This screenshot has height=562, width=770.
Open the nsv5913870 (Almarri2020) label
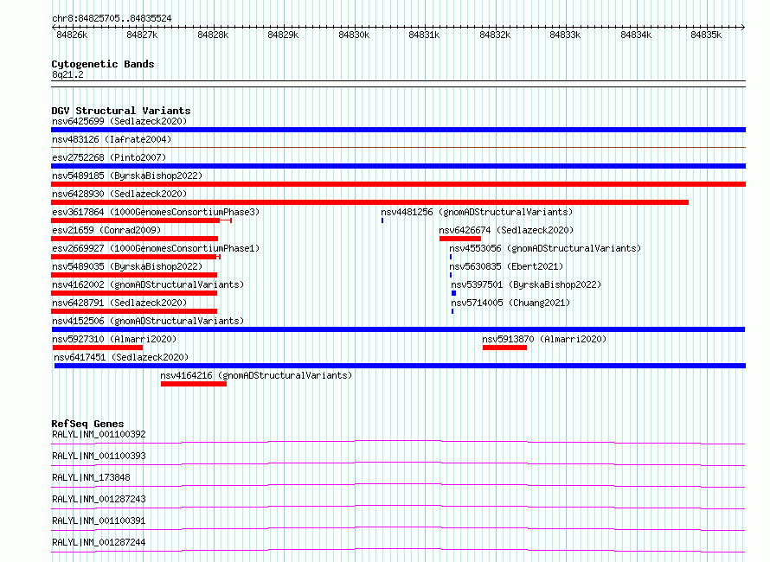[544, 339]
